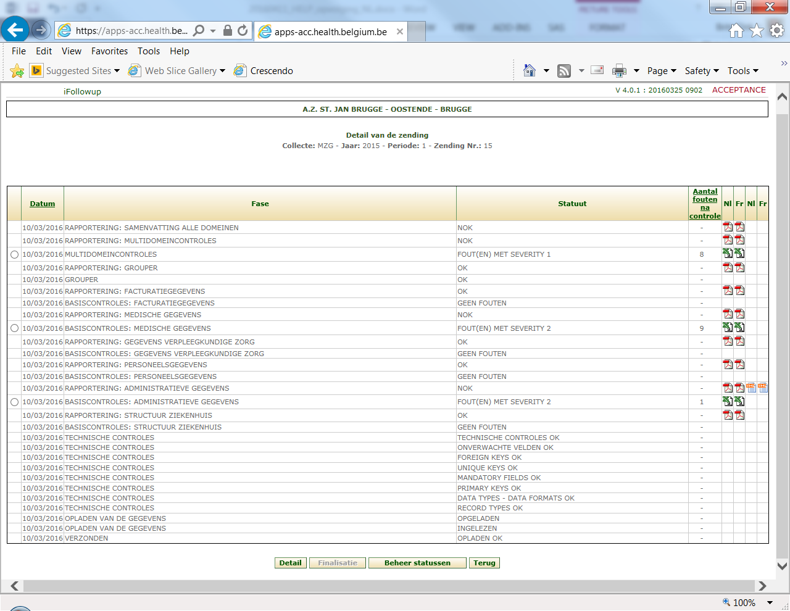Select radio button for Basiscontroles: Administratieve gegevens
This screenshot has width=790, height=611.
pyautogui.click(x=15, y=402)
